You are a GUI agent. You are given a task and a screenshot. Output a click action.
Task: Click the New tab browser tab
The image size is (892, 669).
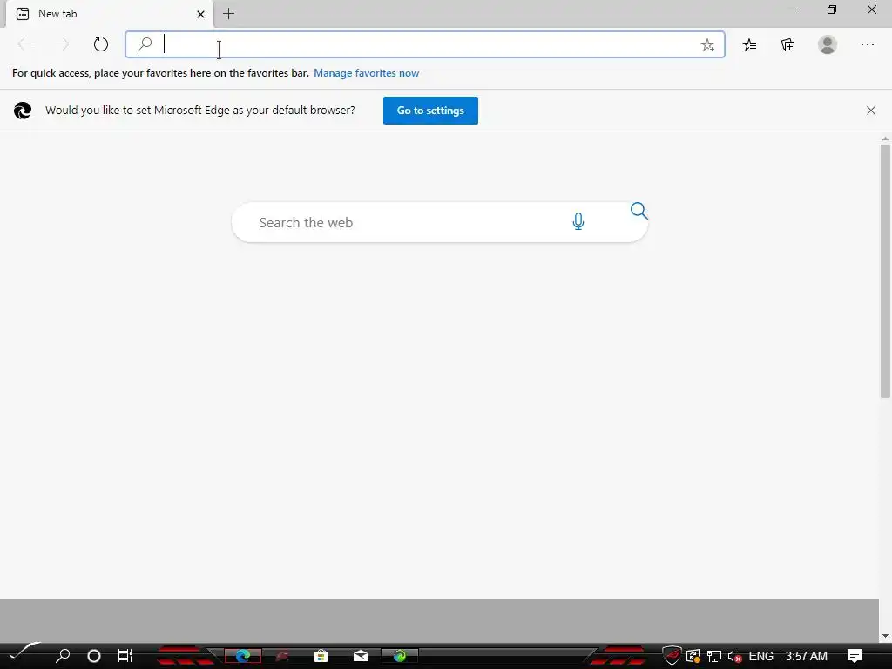[109, 14]
